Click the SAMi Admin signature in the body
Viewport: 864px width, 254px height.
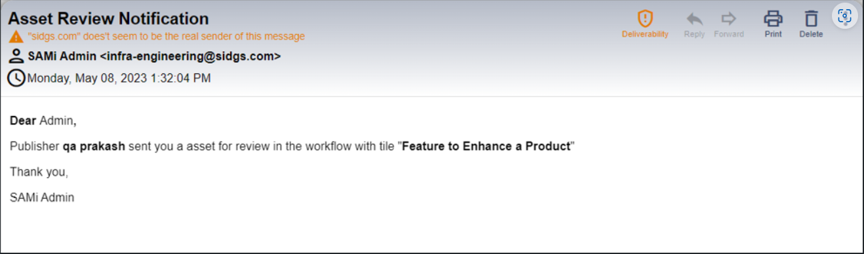(42, 197)
